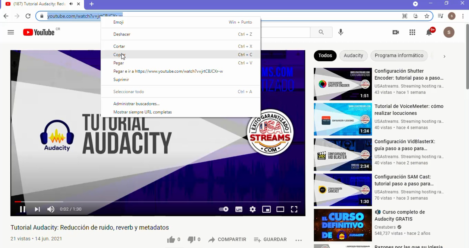The height and width of the screenshot is (248, 469).
Task: Click the COMPARTIR share button
Action: 227,239
